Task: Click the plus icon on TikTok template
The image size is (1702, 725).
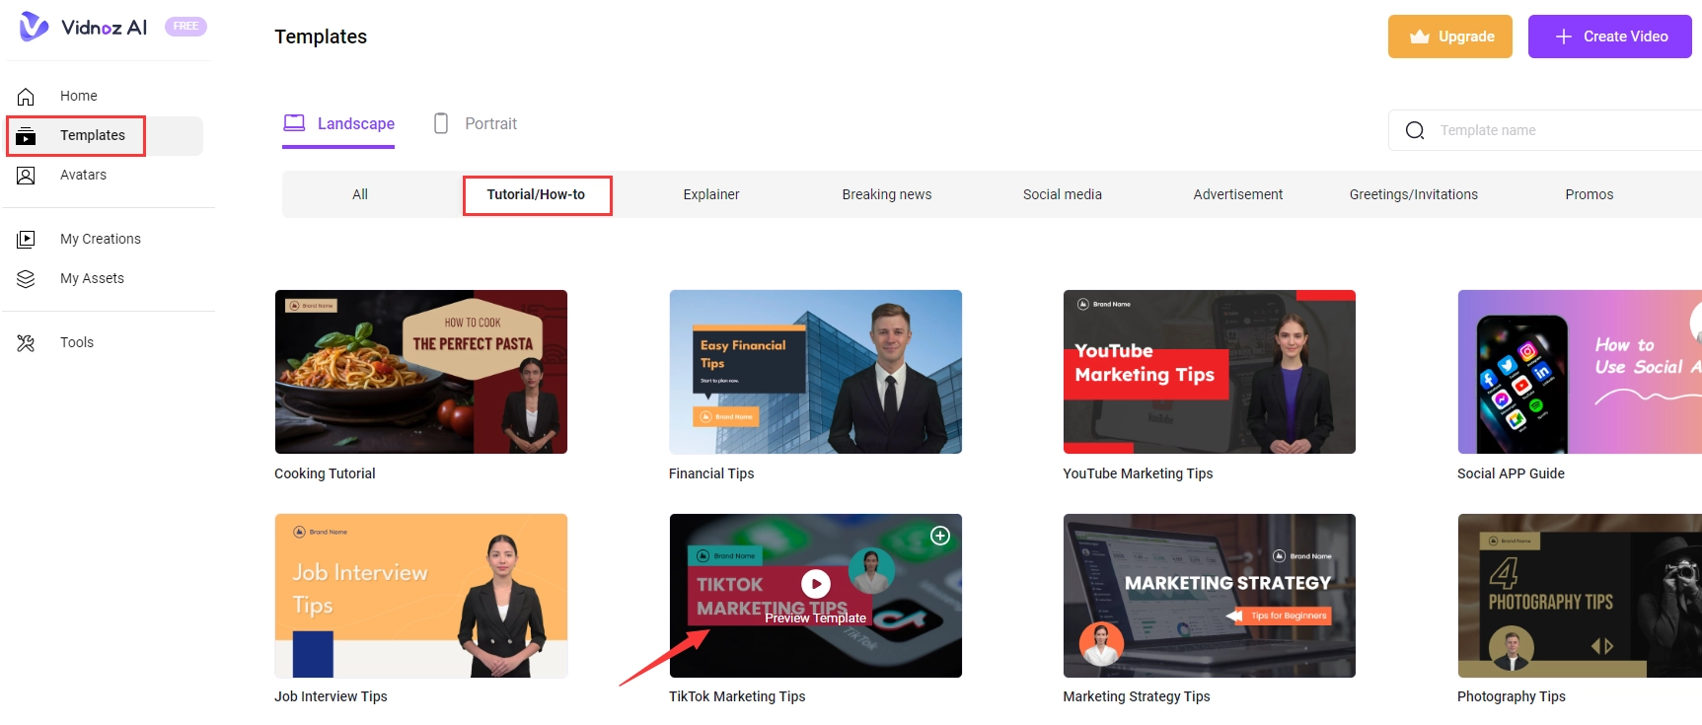Action: tap(939, 536)
